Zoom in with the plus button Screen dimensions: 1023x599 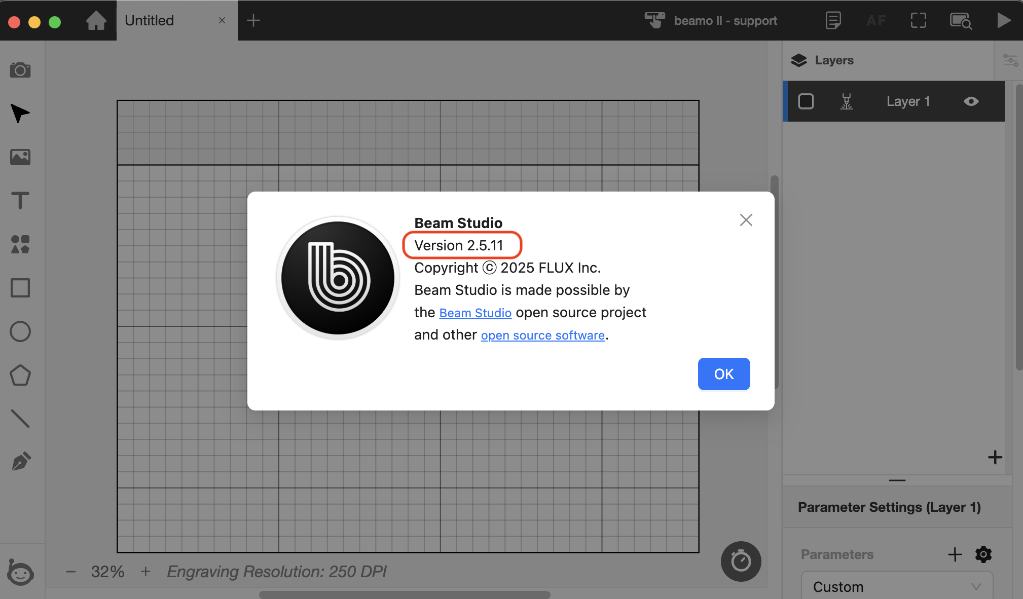(145, 572)
